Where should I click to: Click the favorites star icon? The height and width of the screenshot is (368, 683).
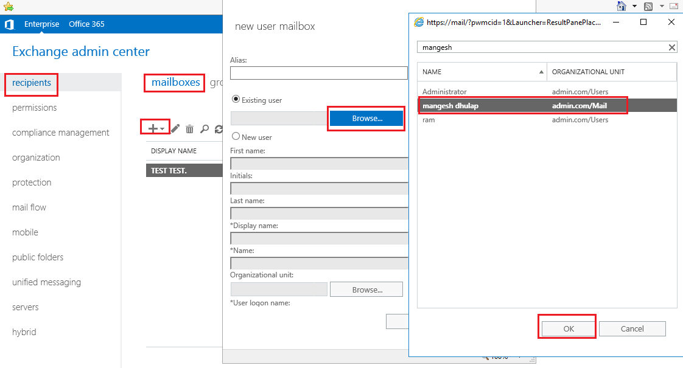click(x=9, y=7)
